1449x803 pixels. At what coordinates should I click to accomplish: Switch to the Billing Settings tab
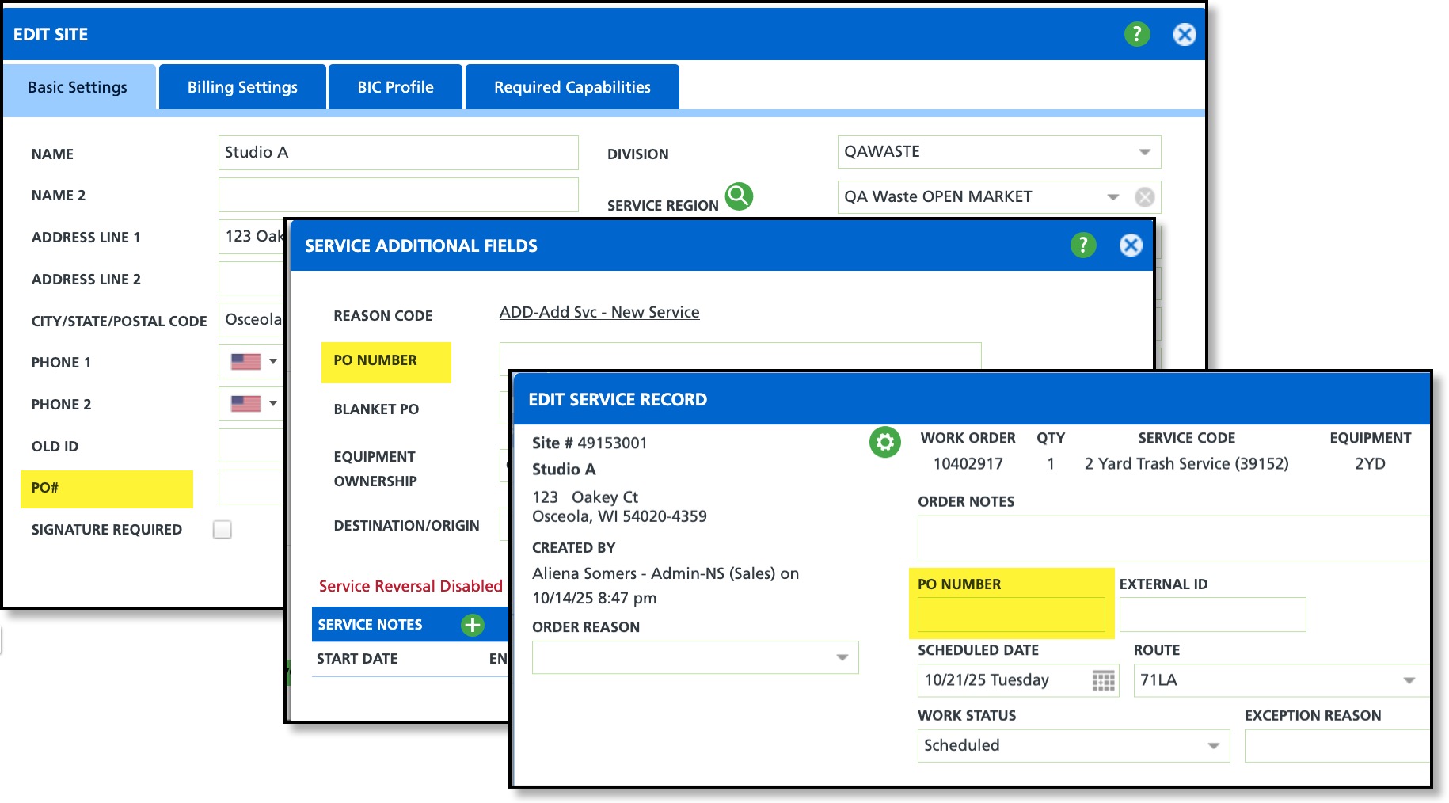(x=242, y=87)
